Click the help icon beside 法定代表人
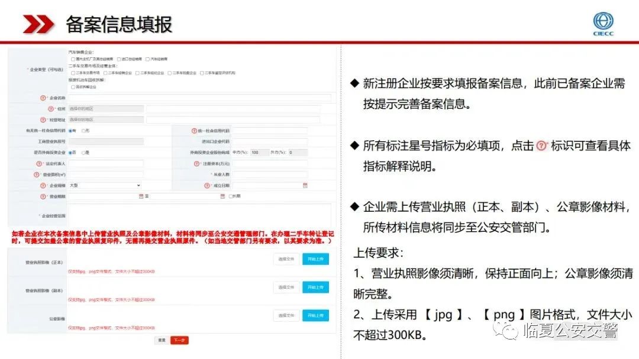 38,163
